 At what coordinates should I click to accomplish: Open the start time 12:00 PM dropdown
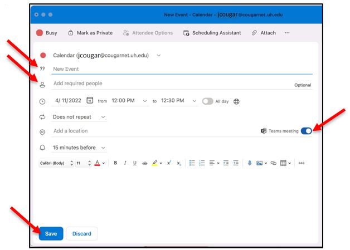point(129,101)
